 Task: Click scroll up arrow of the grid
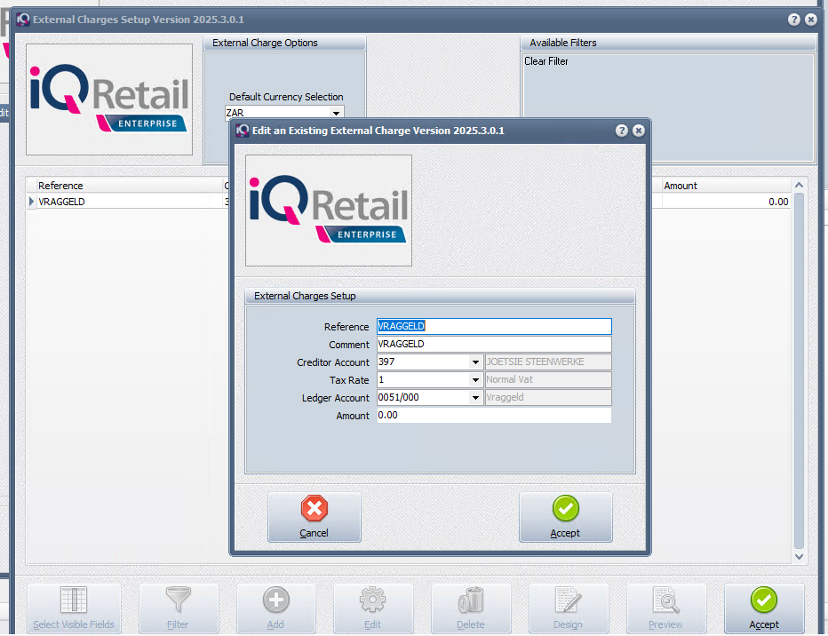[799, 186]
